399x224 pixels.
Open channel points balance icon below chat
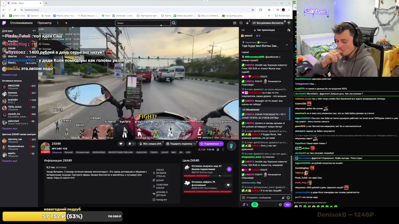point(245,205)
